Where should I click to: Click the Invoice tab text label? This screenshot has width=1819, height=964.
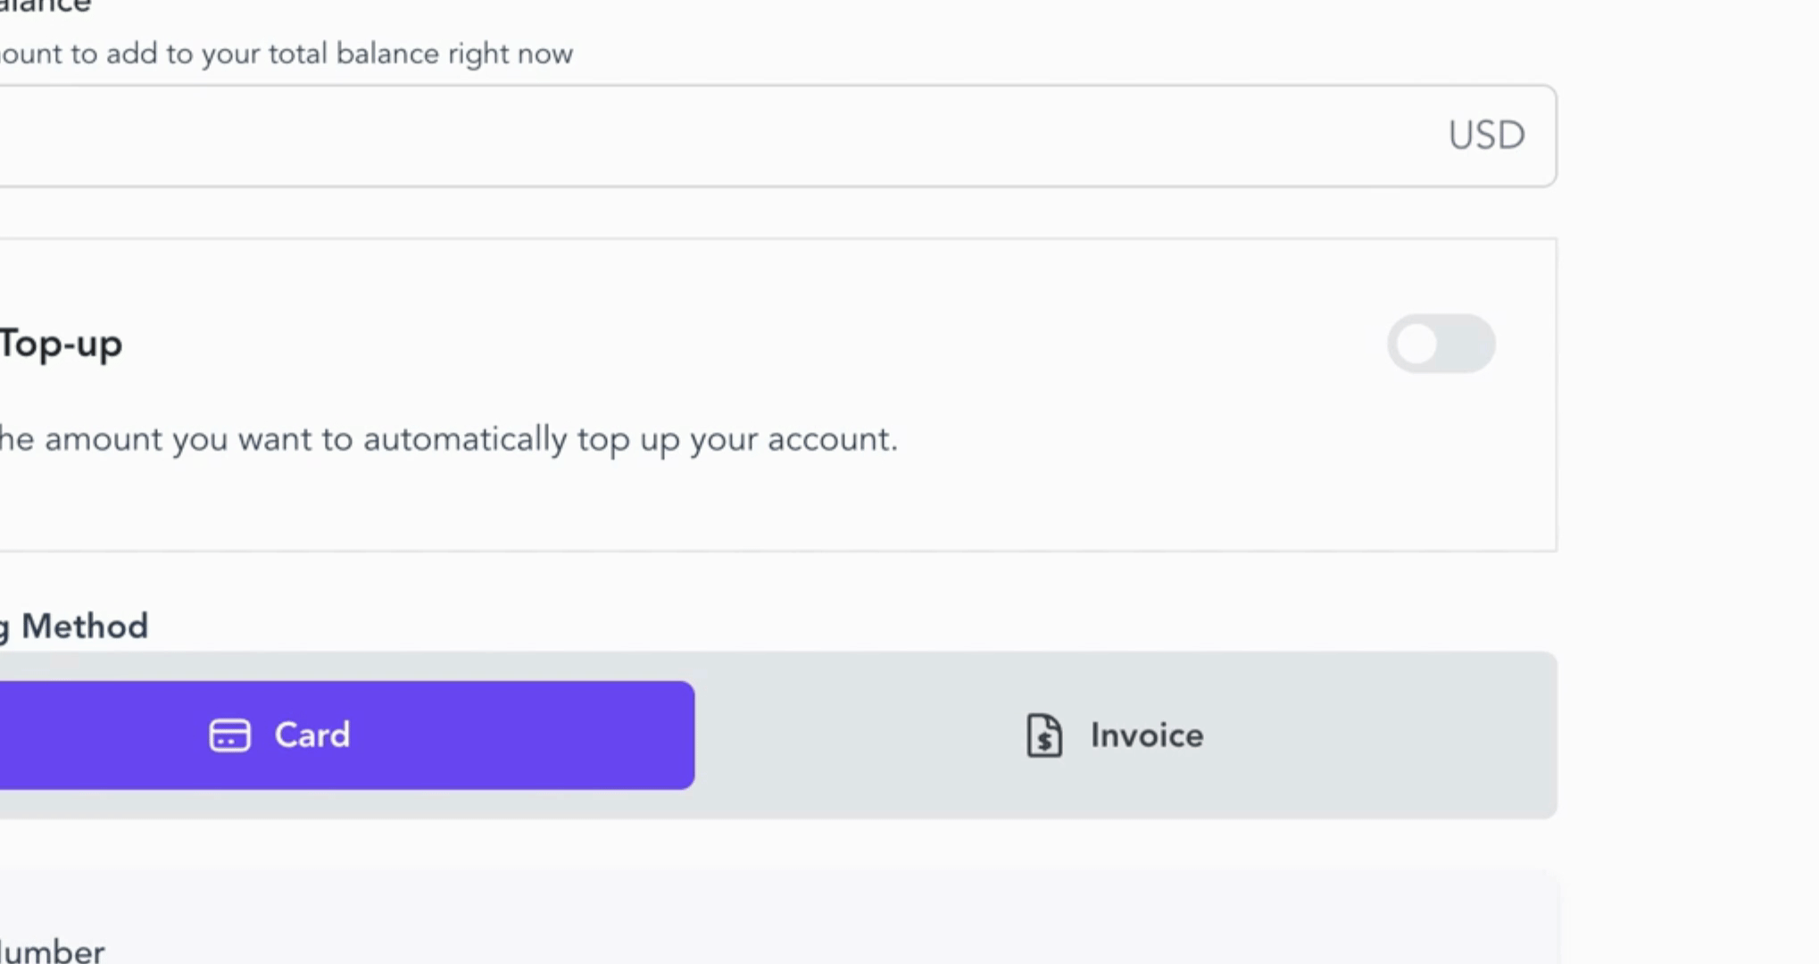click(x=1147, y=735)
